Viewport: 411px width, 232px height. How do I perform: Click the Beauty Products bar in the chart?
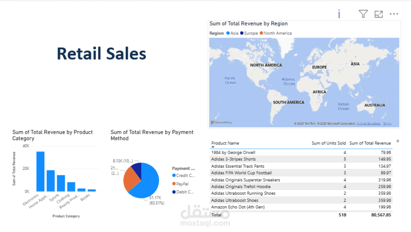(81, 190)
